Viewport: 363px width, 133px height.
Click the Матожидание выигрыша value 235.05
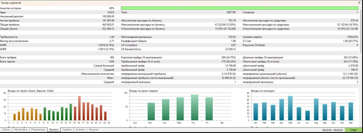232,37
